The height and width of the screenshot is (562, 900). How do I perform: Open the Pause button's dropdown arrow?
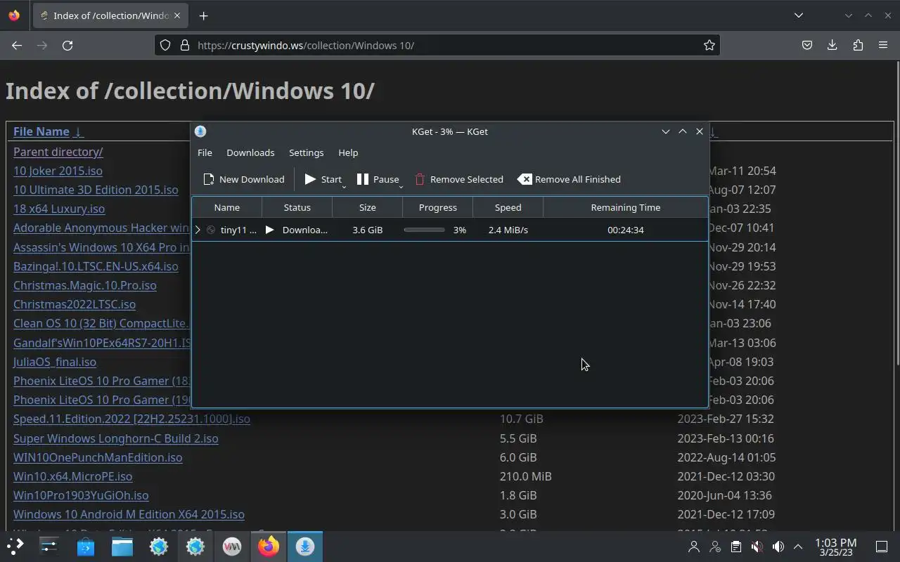[x=401, y=187]
